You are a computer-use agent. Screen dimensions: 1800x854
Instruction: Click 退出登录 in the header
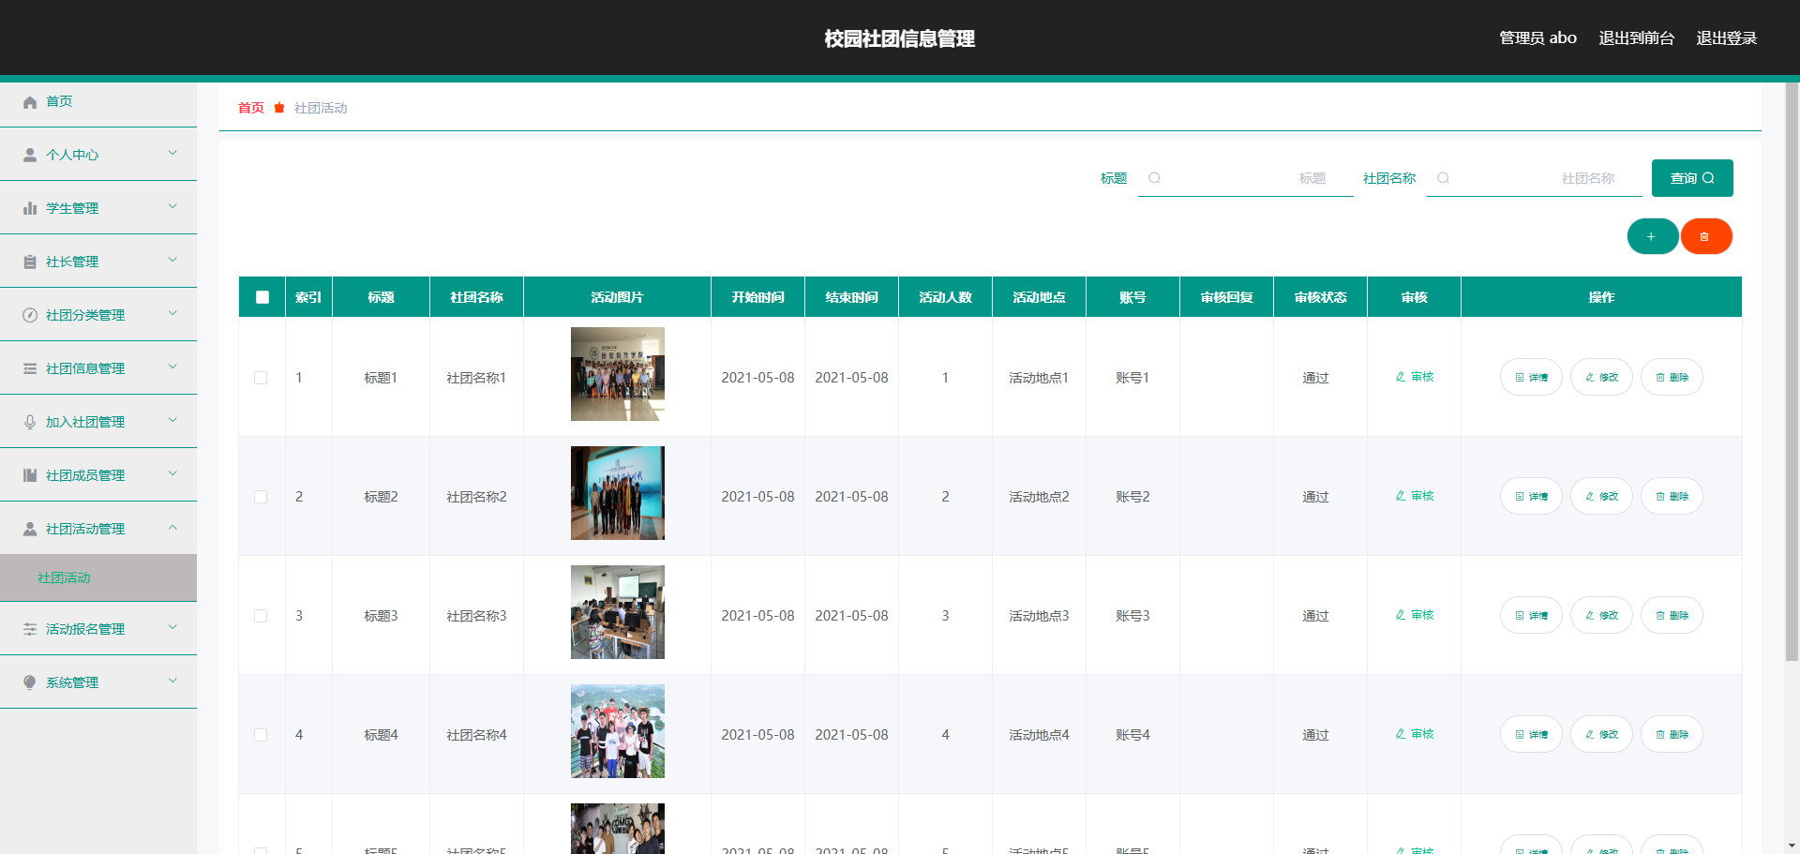tap(1726, 38)
